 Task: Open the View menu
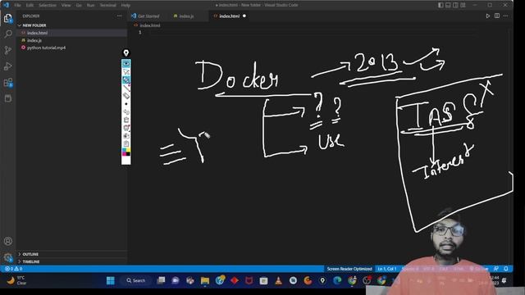coord(66,5)
